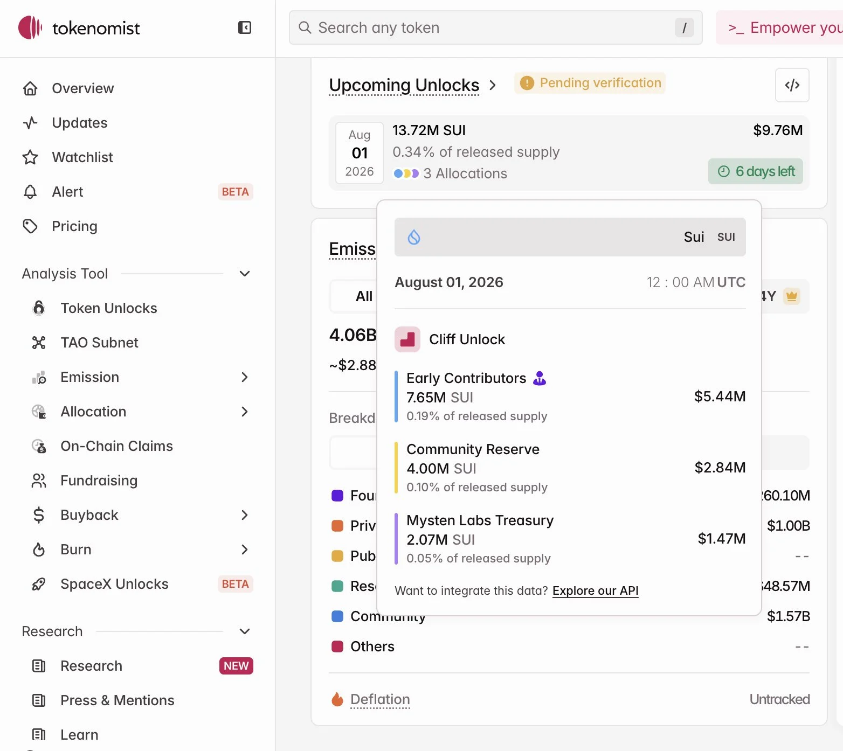Collapse the sidebar panel icon
This screenshot has width=843, height=751.
click(245, 27)
